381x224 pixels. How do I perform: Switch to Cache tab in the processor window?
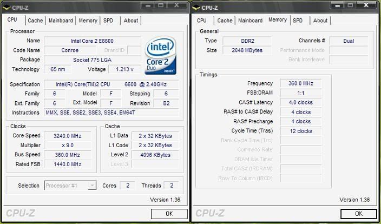coord(35,21)
